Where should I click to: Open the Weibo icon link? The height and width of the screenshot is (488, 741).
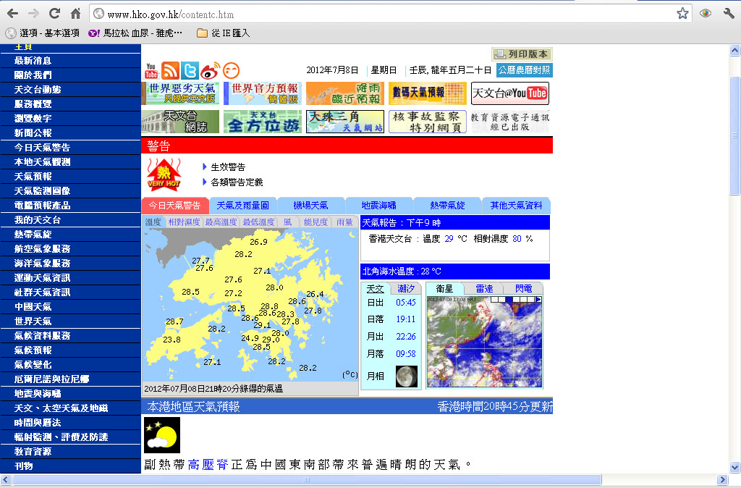210,70
